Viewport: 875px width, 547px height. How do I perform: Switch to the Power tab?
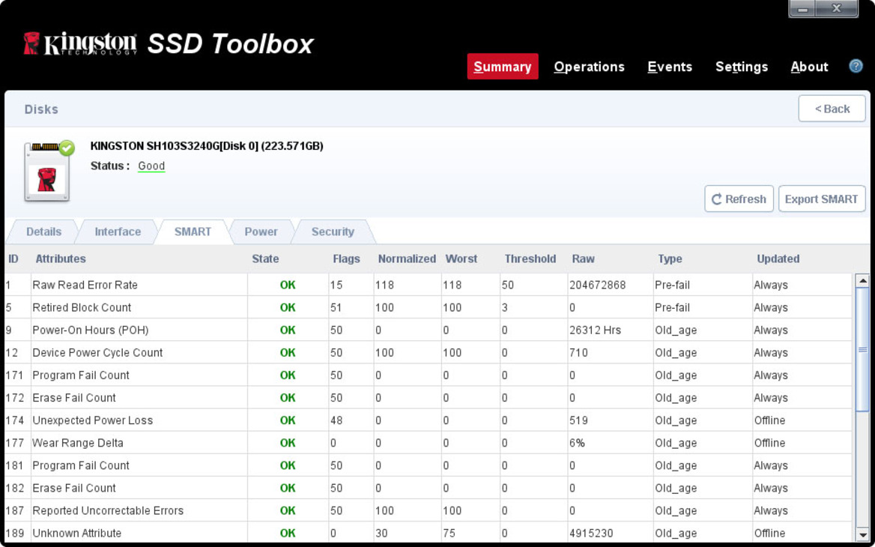click(261, 232)
